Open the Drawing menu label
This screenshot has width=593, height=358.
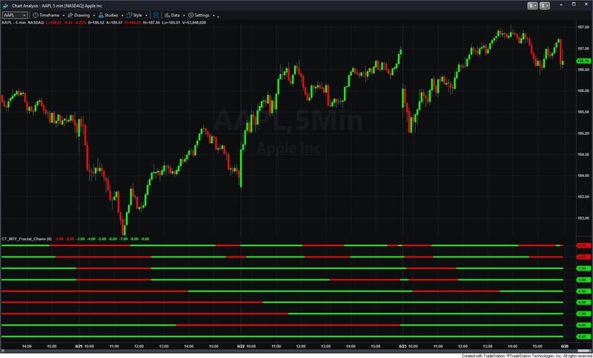(x=82, y=15)
